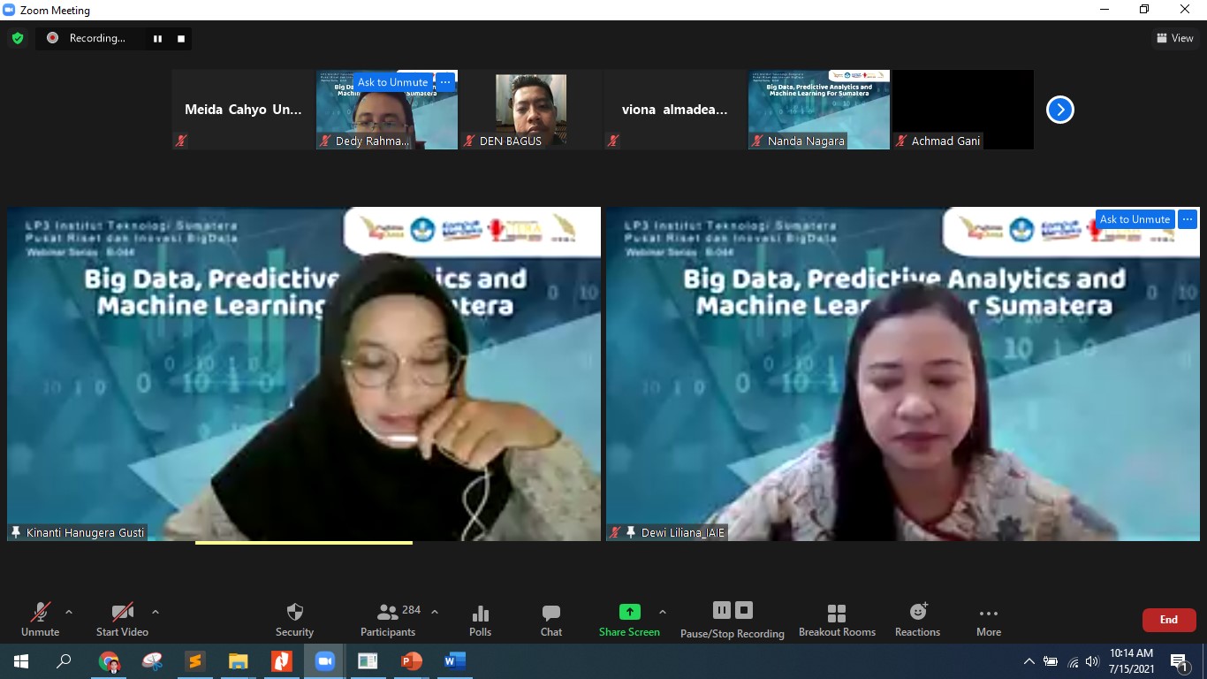Pause recording from bottom toolbar
This screenshot has height=679, width=1207.
(722, 610)
